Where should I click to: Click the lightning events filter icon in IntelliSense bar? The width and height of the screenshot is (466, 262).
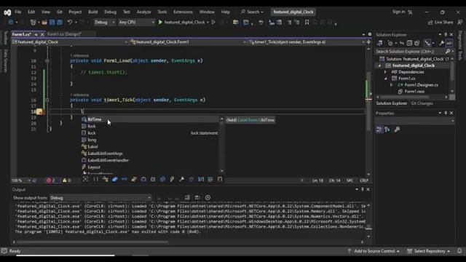tap(172, 179)
